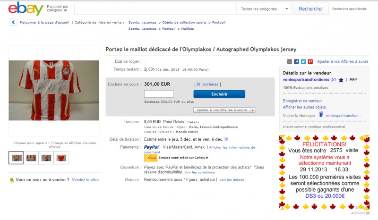Share listing on Facebook

point(296,61)
